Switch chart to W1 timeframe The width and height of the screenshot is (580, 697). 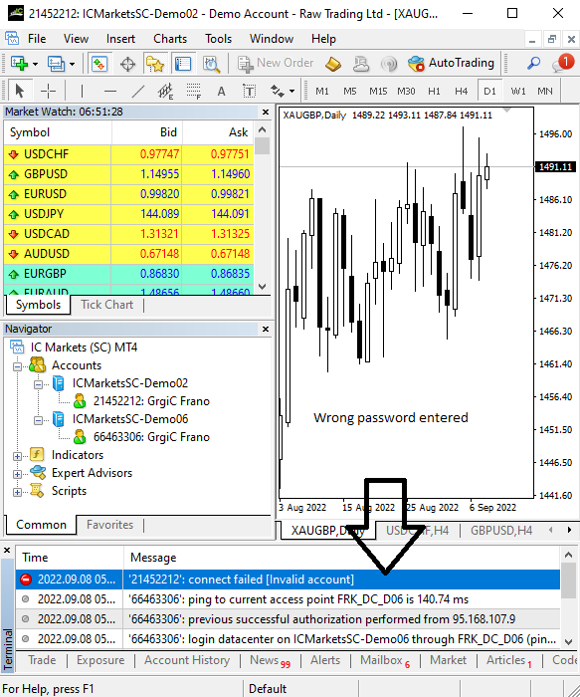point(518,92)
